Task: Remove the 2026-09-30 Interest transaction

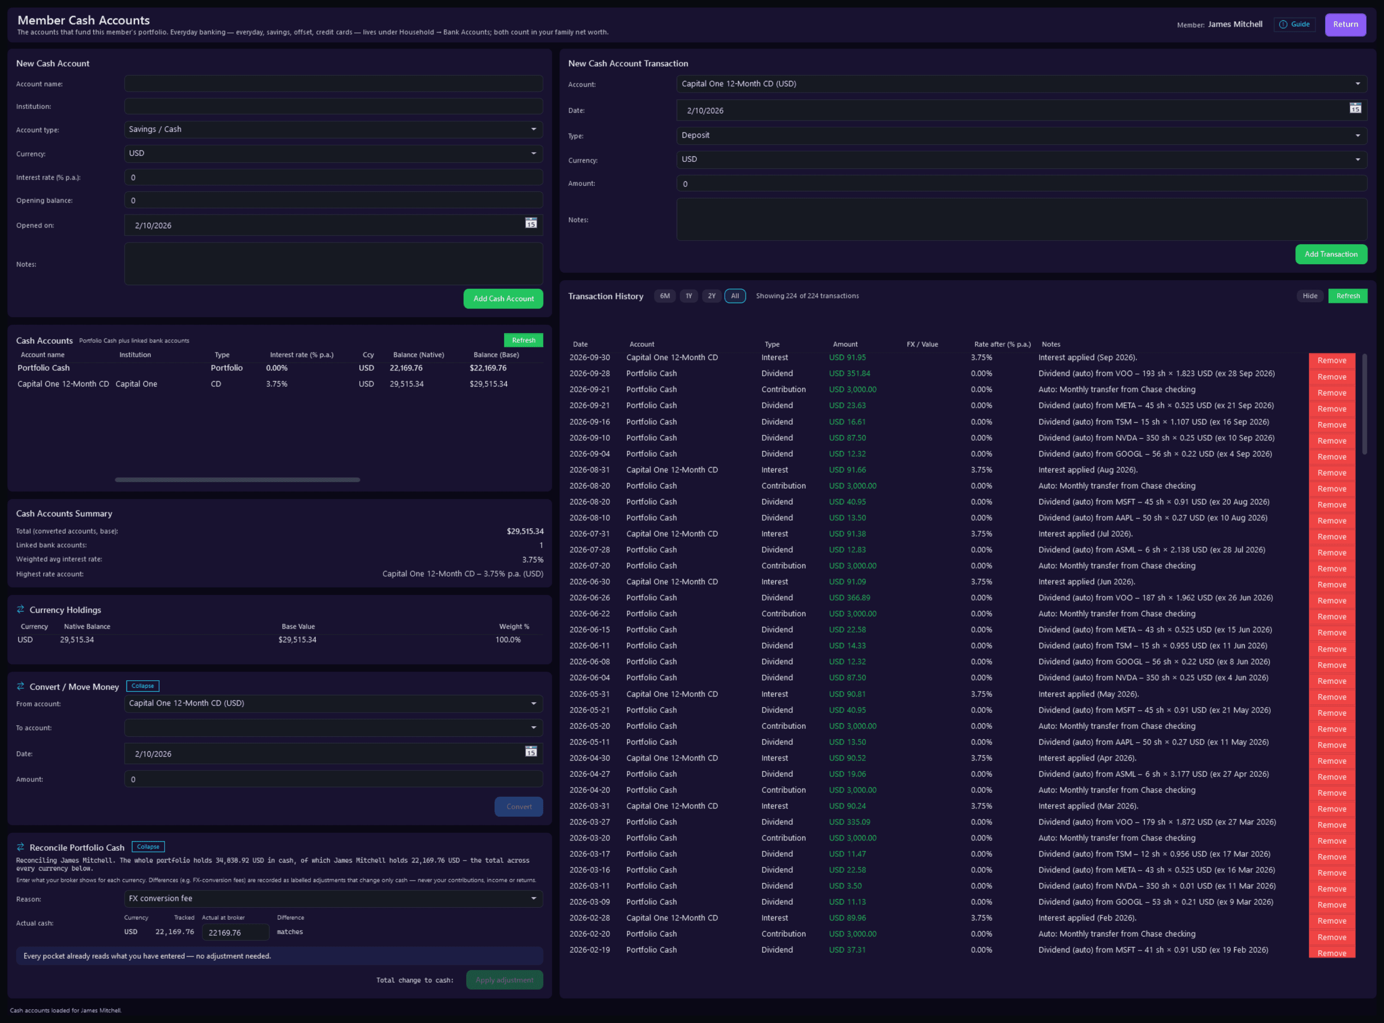Action: tap(1331, 360)
